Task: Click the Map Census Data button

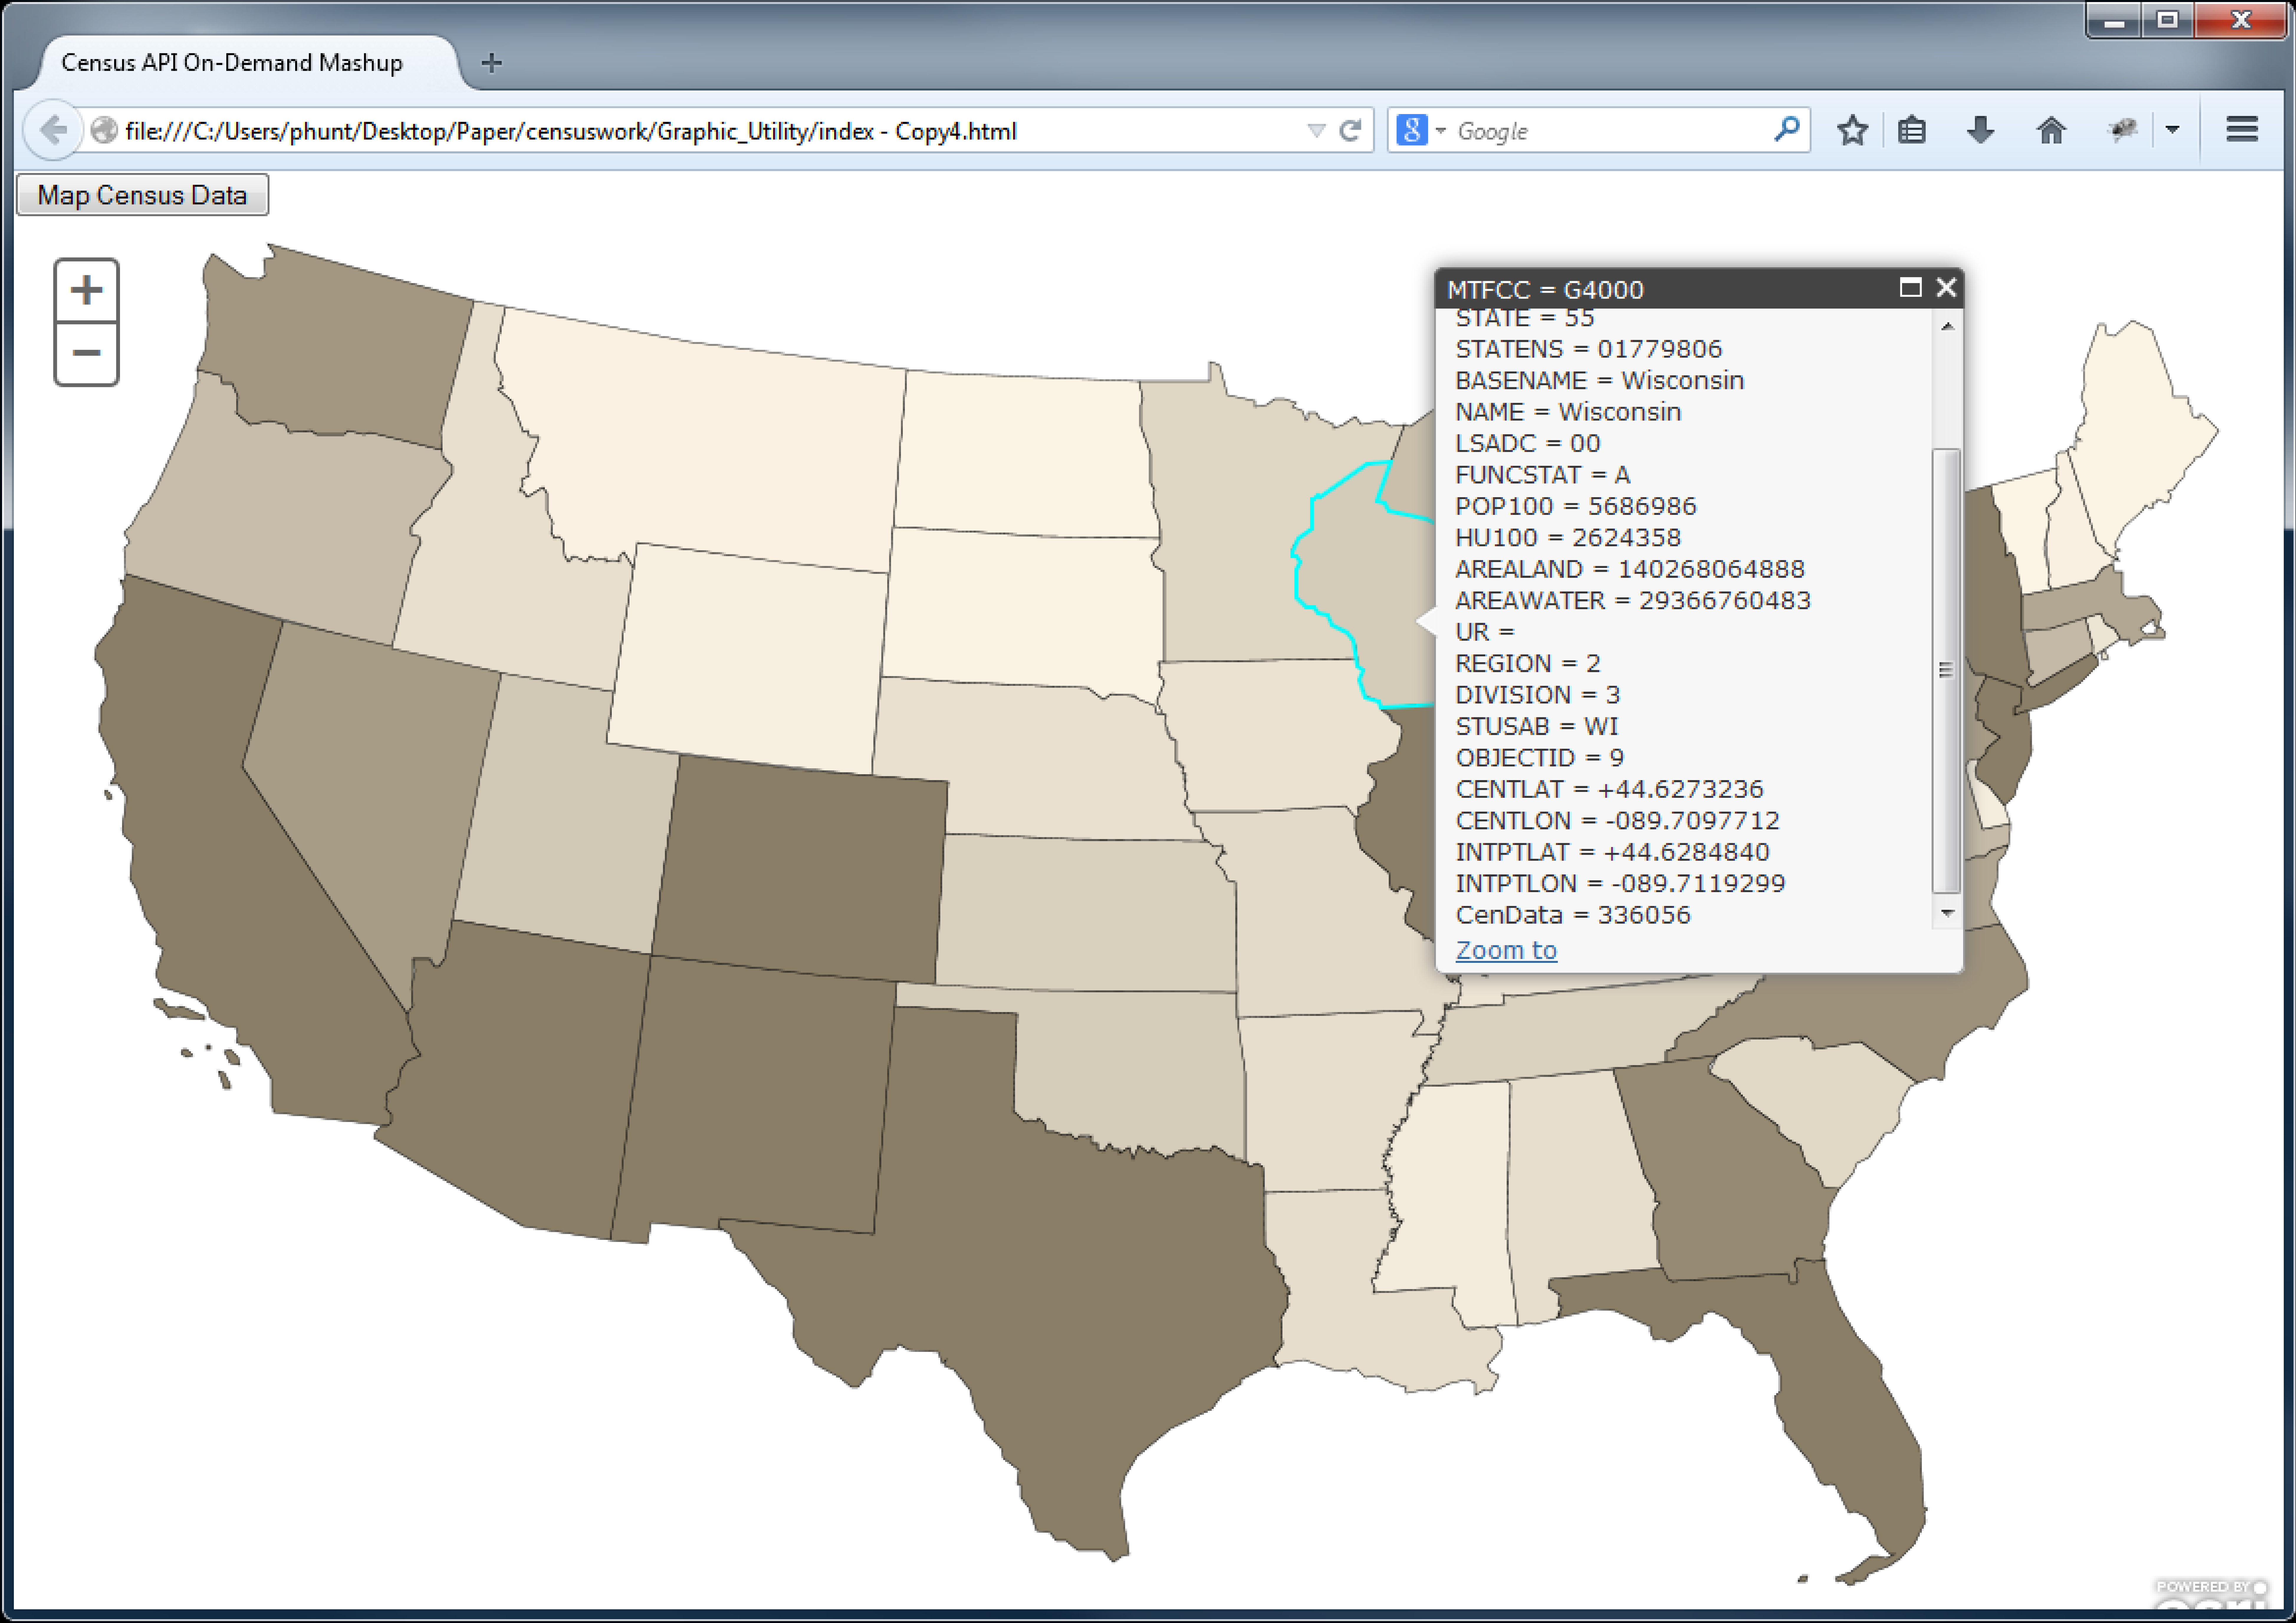Action: pos(142,195)
